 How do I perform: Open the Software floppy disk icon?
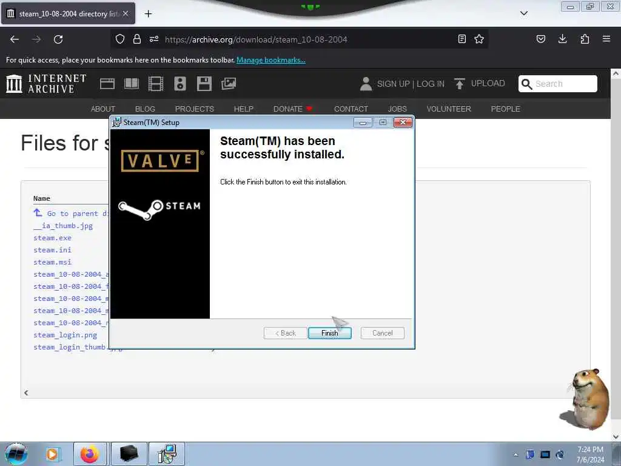tap(204, 84)
